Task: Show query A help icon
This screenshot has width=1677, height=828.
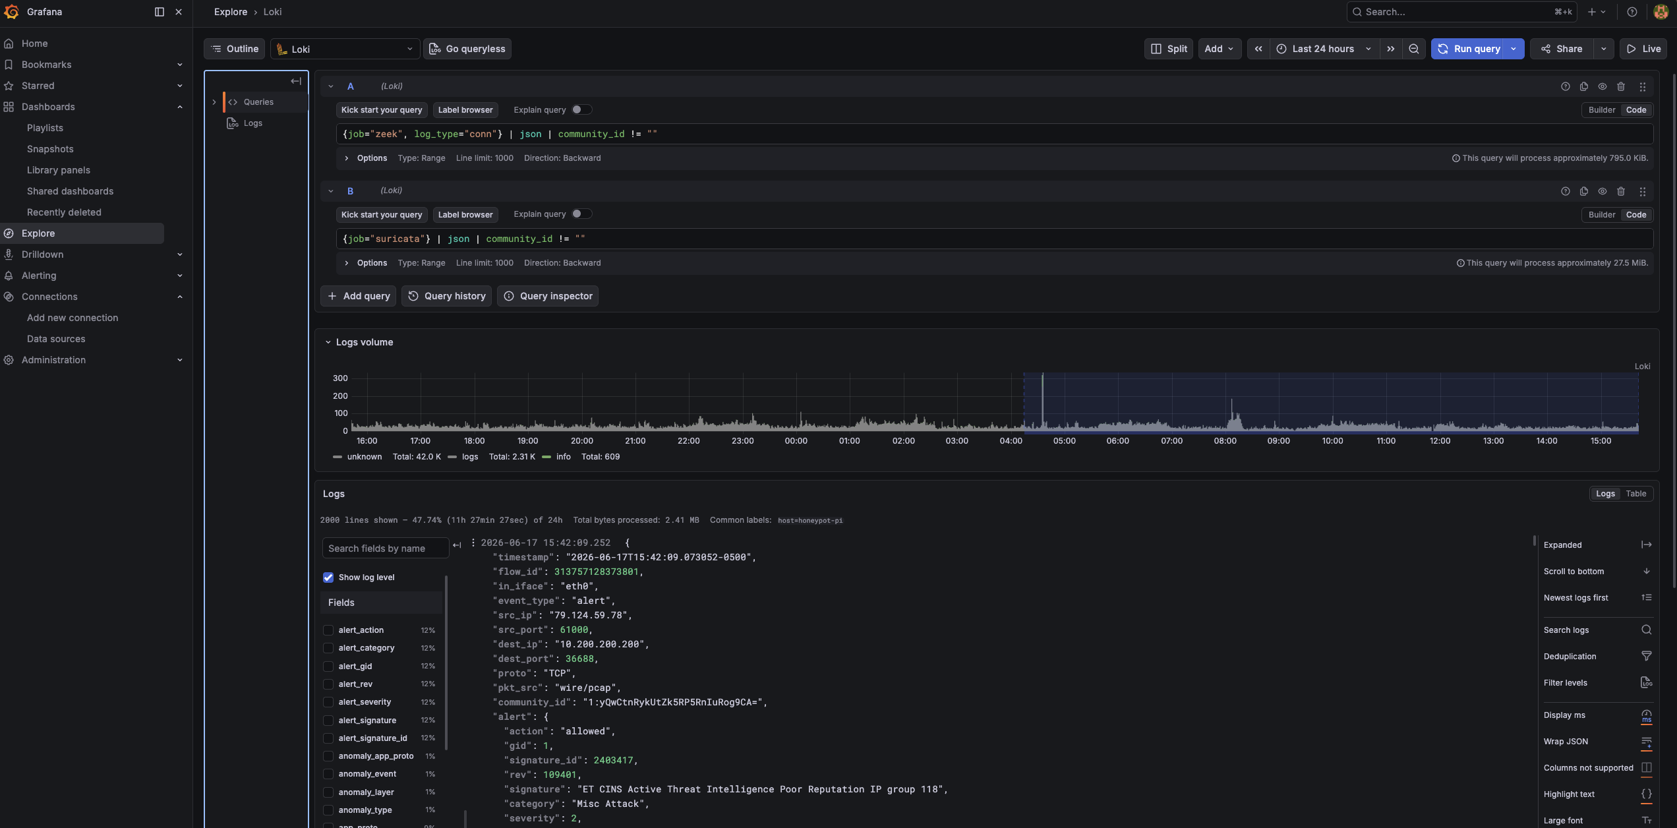Action: point(1566,86)
